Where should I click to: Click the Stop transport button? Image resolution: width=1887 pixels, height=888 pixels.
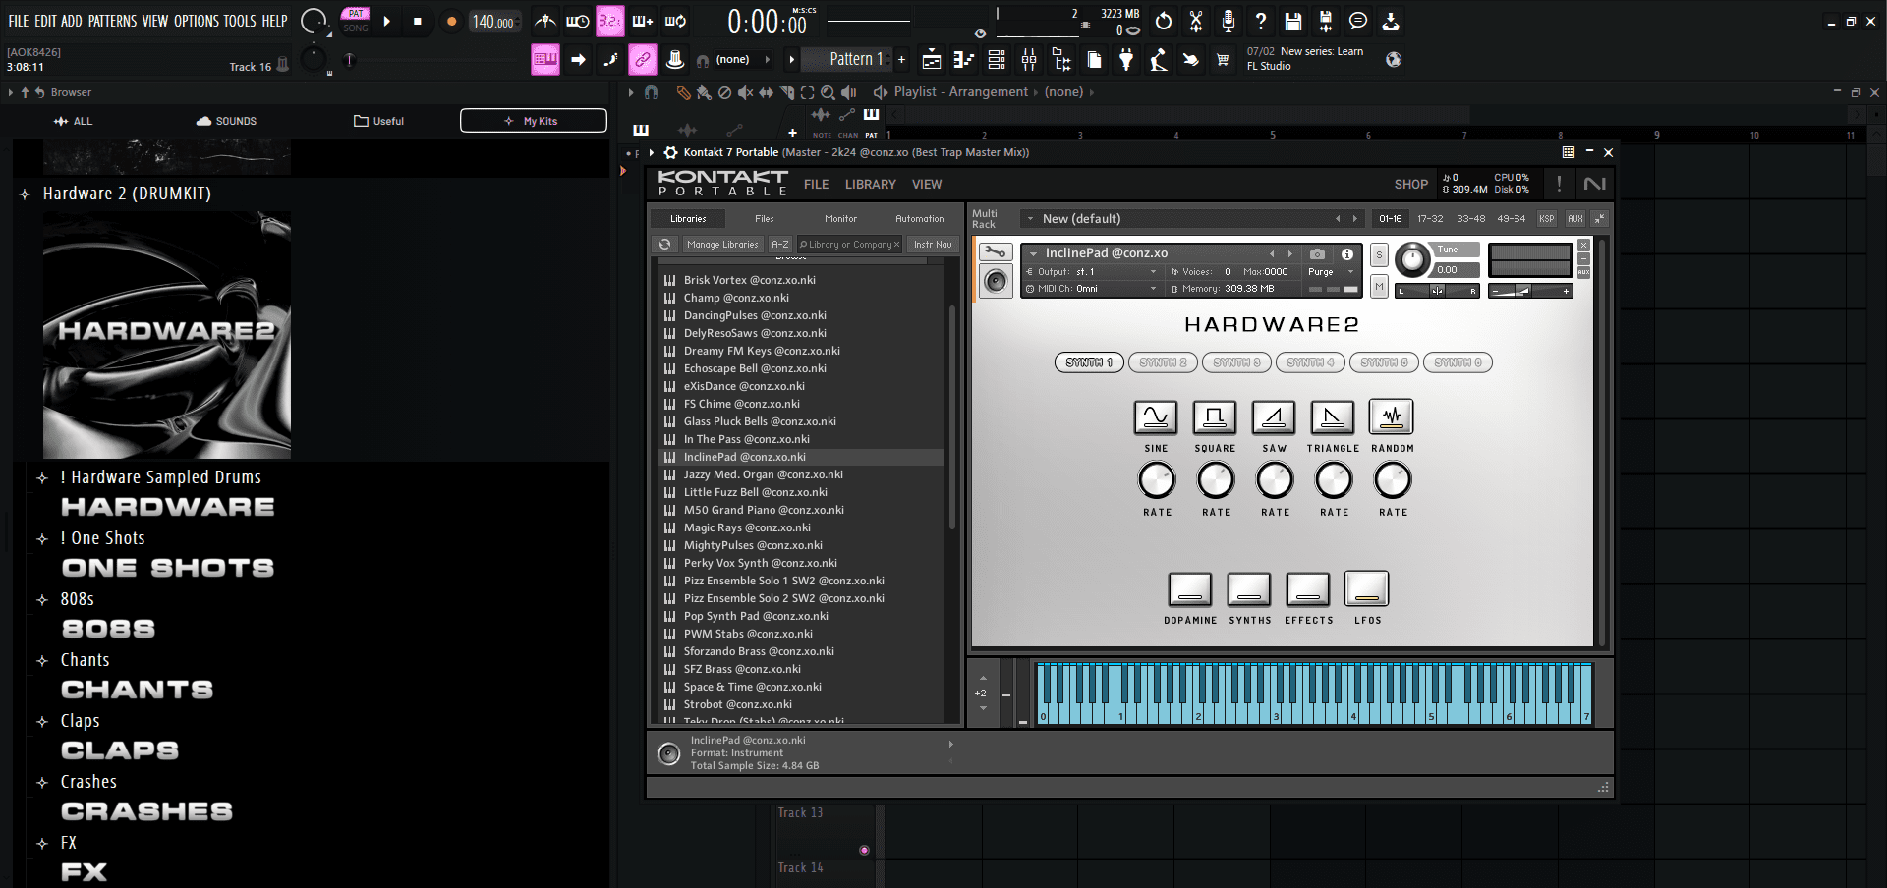[418, 21]
